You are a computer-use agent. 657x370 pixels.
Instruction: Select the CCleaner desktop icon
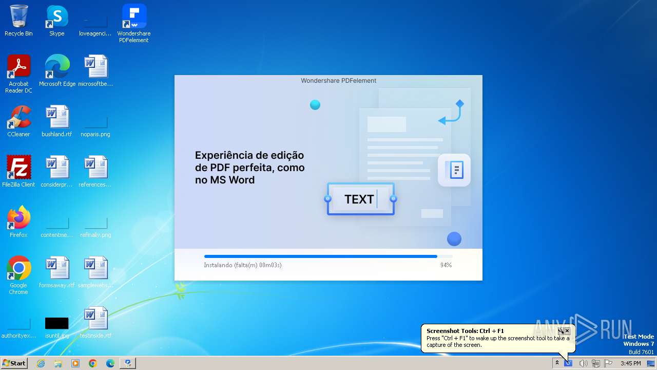(18, 121)
